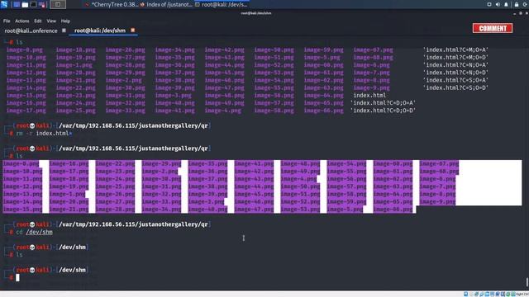Screen dimensions: 529x297
Task: Click 'index.html?C=N;O=D' file name
Action: [455, 73]
